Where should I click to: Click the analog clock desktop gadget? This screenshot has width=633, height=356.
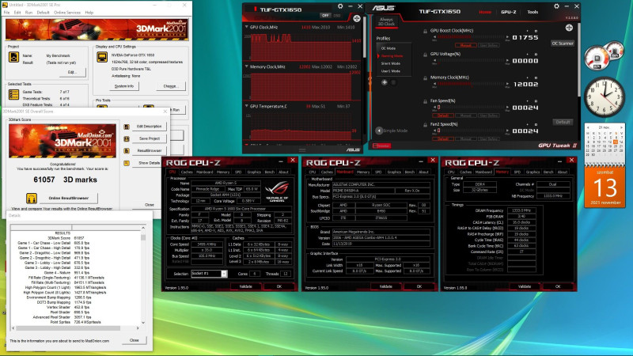pos(604,96)
